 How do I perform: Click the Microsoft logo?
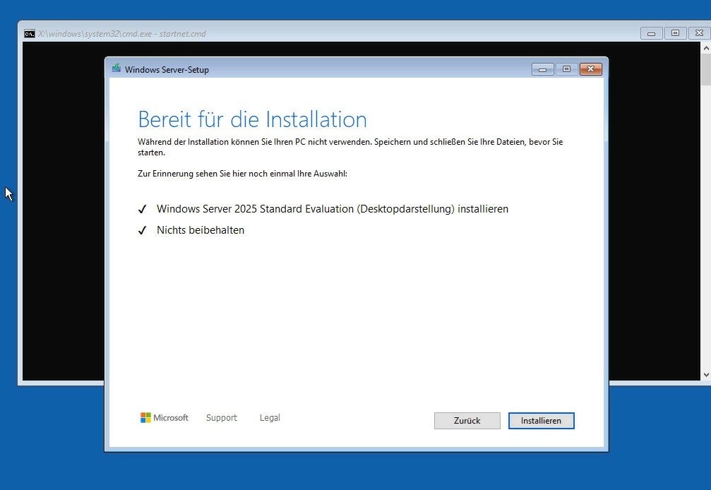click(164, 417)
